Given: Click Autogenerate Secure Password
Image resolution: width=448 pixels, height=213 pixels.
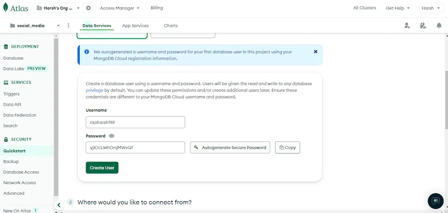Looking at the screenshot, I should (230, 148).
